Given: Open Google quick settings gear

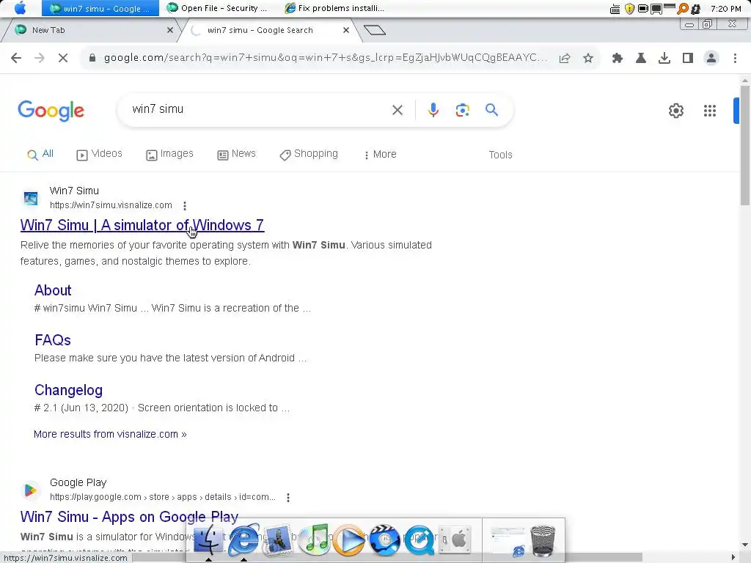Looking at the screenshot, I should pos(675,111).
